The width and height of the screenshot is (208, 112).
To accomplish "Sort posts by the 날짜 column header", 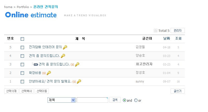I will pos(166,39).
